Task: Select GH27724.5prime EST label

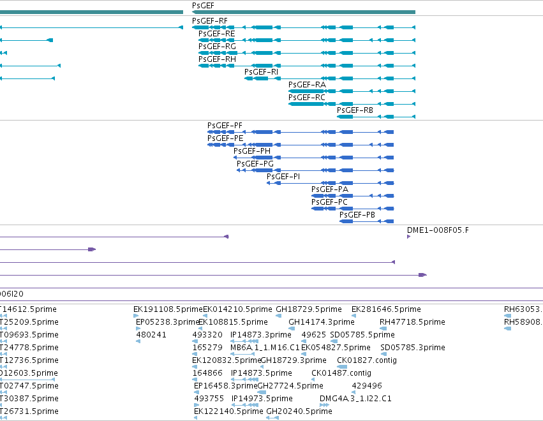Action: [x=290, y=386]
